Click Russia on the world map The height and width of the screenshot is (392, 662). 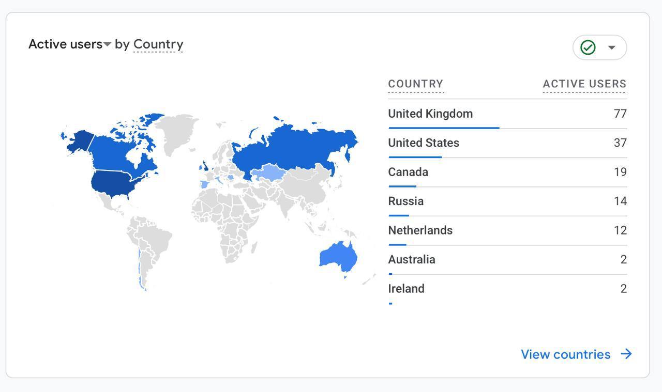[295, 145]
